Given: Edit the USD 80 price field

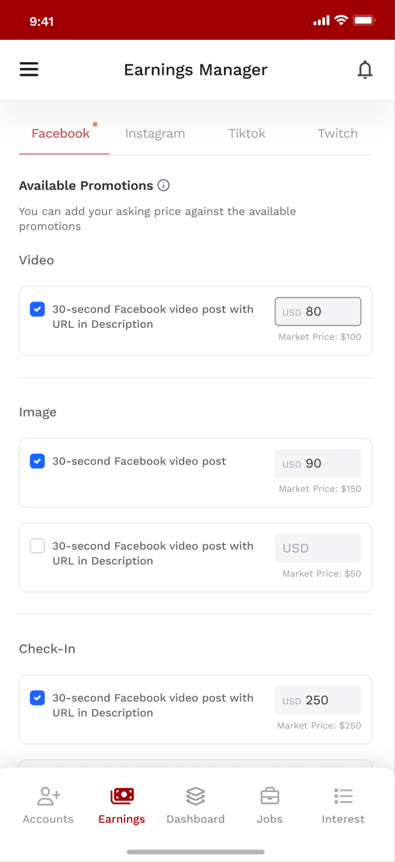Looking at the screenshot, I should pos(318,312).
